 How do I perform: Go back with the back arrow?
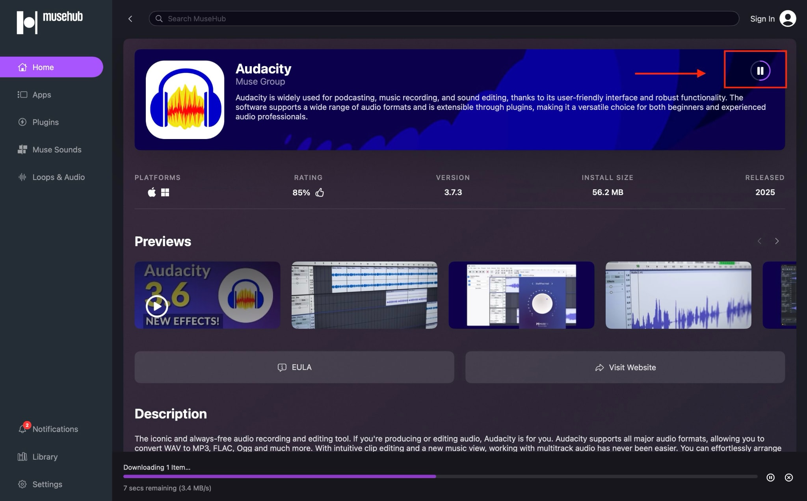click(x=130, y=19)
